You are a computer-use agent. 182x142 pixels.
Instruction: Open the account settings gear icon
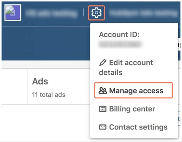coord(96,13)
